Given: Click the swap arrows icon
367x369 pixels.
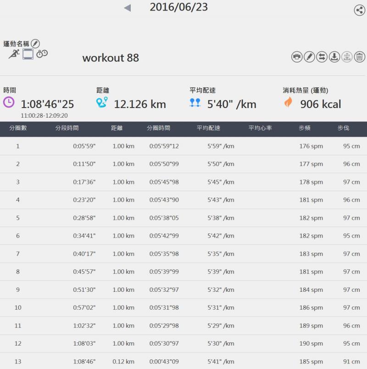Looking at the screenshot, I should pos(322,57).
